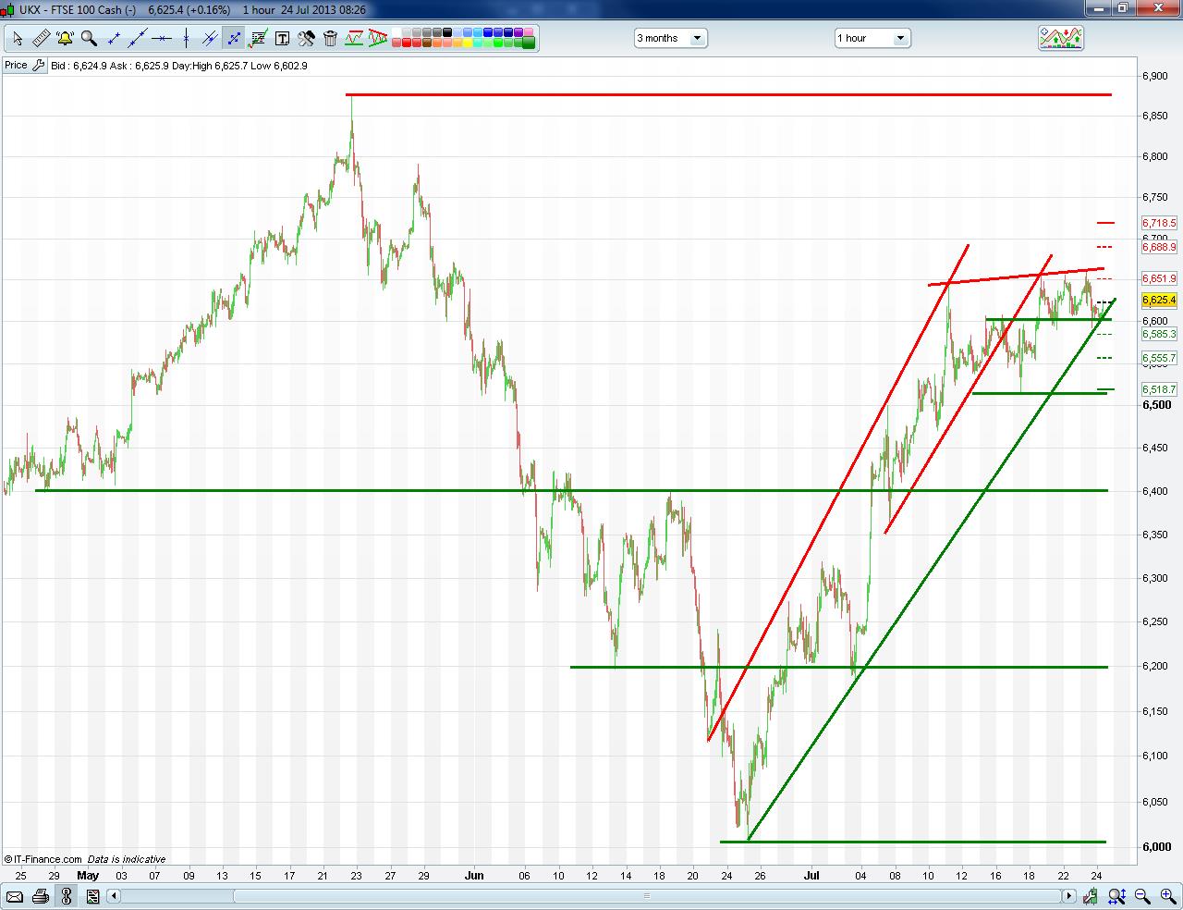Click the Price label tab
The height and width of the screenshot is (910, 1183).
(16, 65)
